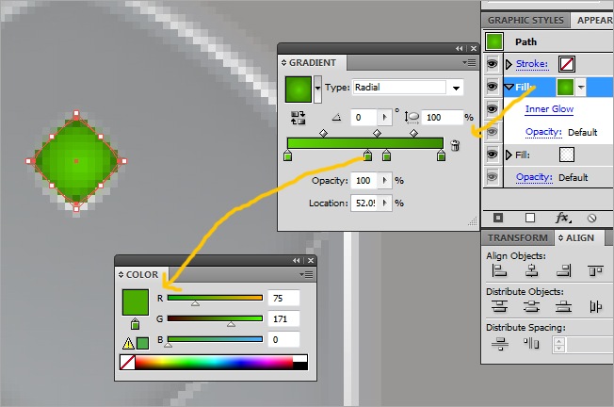Open the Color panel flyout menu
Image resolution: width=614 pixels, height=407 pixels.
tap(306, 274)
